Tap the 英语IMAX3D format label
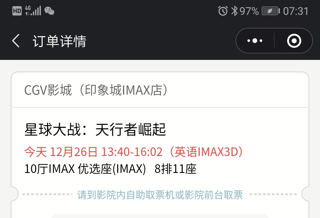The width and height of the screenshot is (320, 218). pyautogui.click(x=207, y=152)
